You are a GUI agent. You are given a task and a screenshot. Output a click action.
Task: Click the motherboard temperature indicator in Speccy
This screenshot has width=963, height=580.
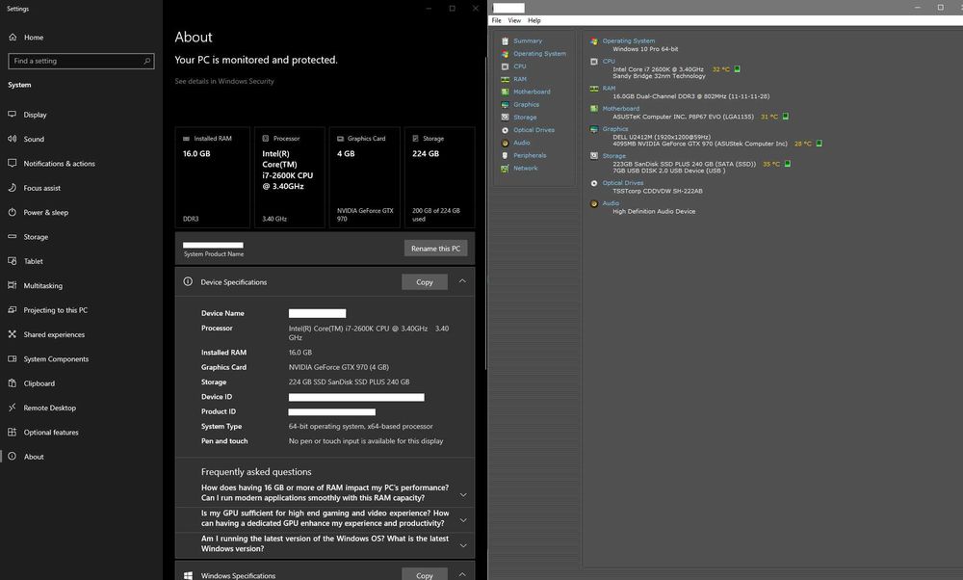coord(785,117)
